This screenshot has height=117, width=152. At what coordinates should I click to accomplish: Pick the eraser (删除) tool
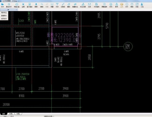click(69, 5)
